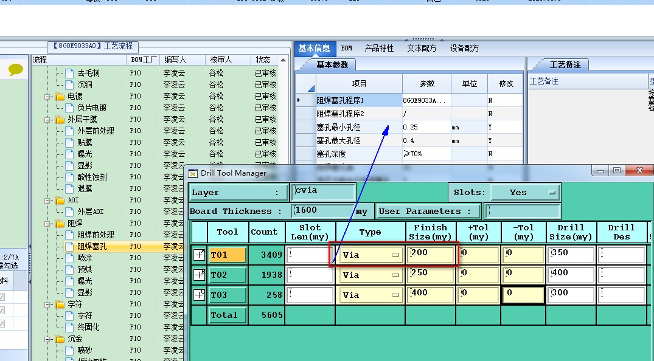Click the 字符 folder icon
This screenshot has width=654, height=361.
60,304
